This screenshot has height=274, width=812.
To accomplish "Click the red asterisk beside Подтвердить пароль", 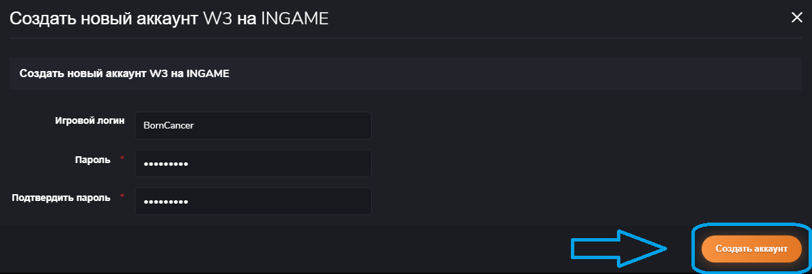I will click(123, 196).
